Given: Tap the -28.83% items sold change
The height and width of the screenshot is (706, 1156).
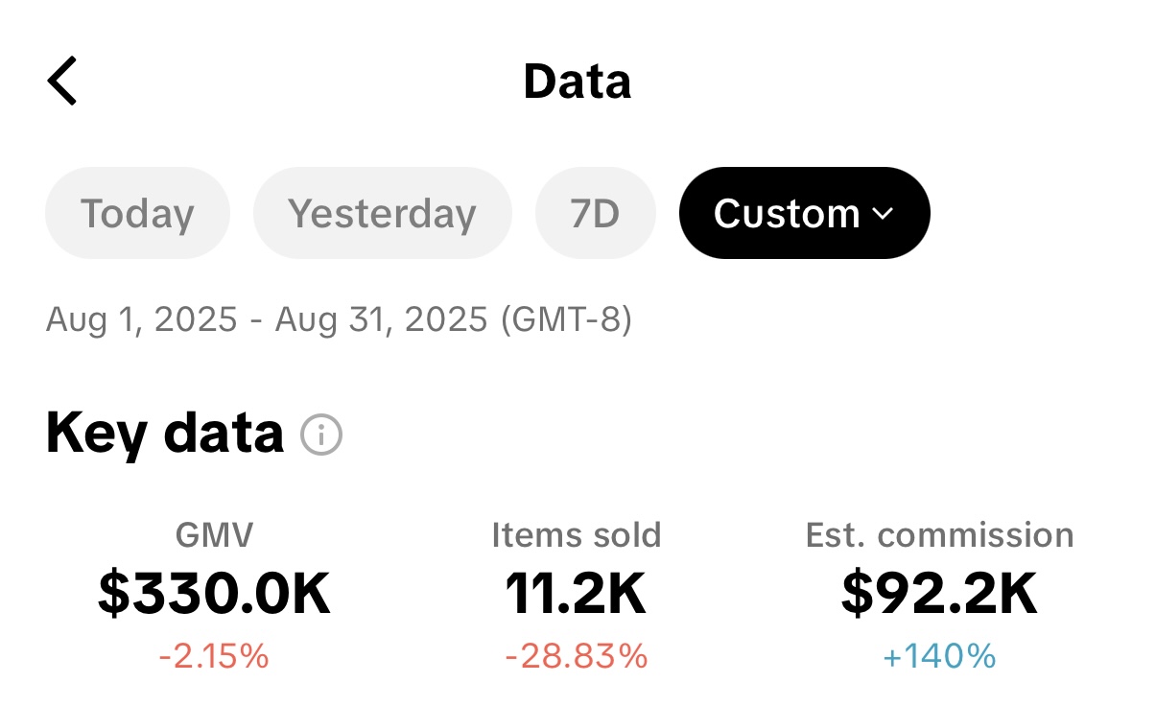Looking at the screenshot, I should pyautogui.click(x=577, y=657).
